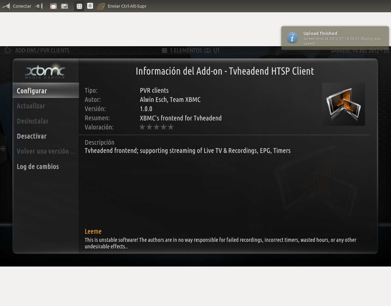
Task: Click the Conectar plug icon in the toolbar
Action: tap(6, 6)
